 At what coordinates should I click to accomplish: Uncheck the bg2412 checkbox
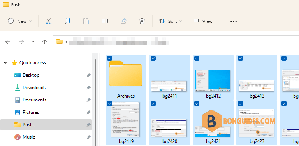pyautogui.click(x=197, y=58)
